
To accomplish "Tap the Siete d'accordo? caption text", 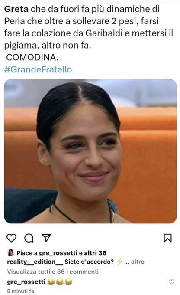I will [89, 262].
